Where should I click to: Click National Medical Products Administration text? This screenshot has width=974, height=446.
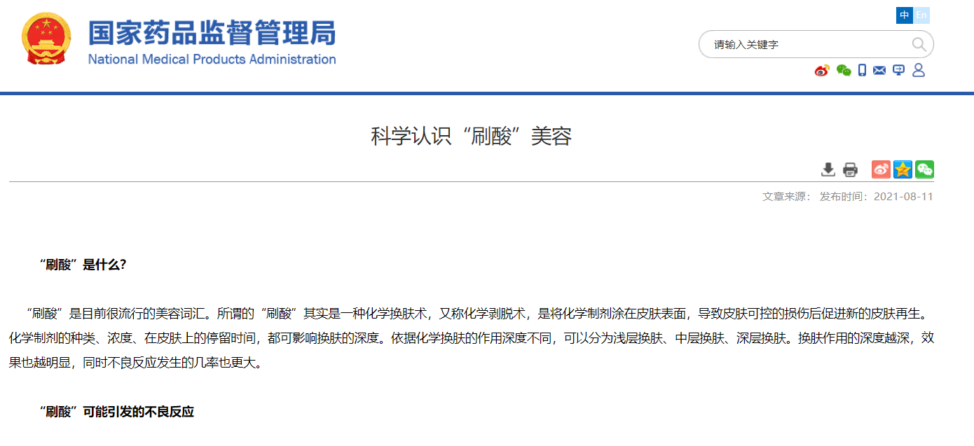point(212,60)
